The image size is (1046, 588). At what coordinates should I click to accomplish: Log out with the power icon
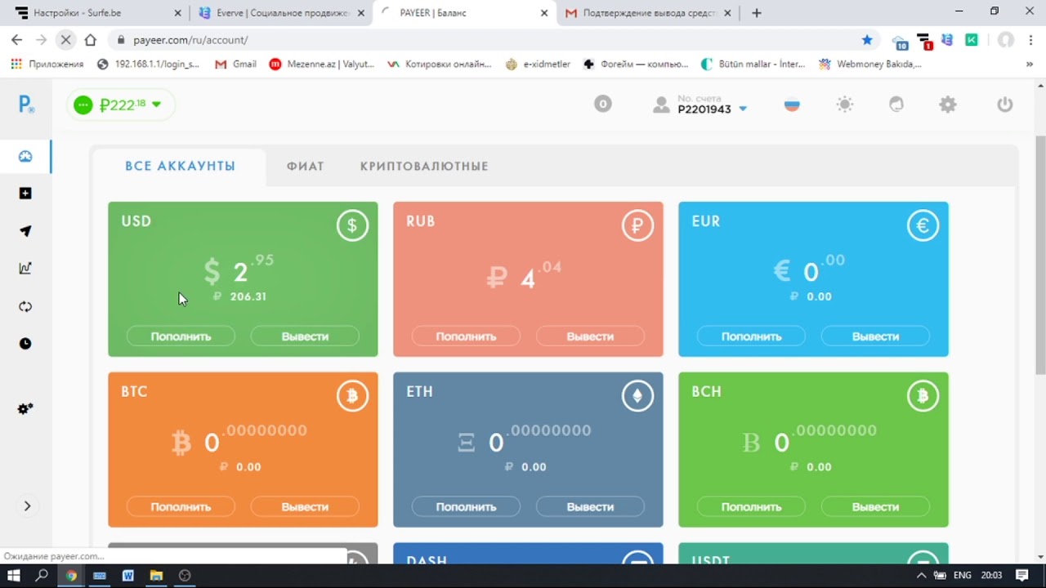[x=1005, y=105]
